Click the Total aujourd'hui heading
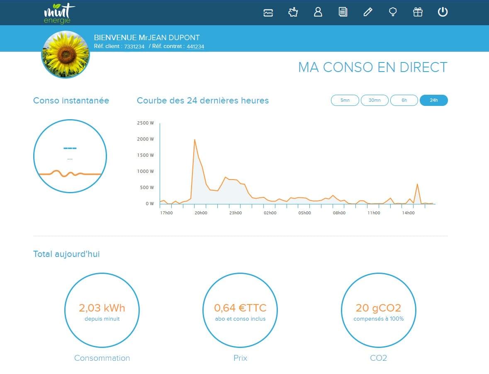Screen dimensions: 489x374 pyautogui.click(x=66, y=254)
